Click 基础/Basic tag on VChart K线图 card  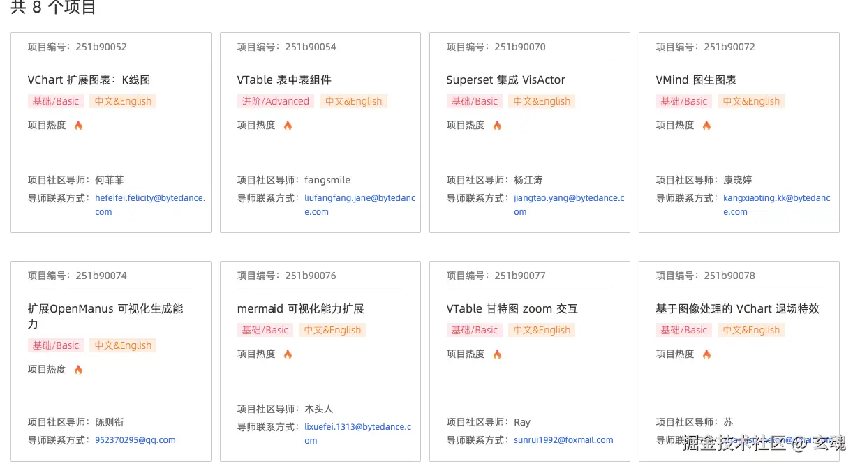tap(56, 101)
